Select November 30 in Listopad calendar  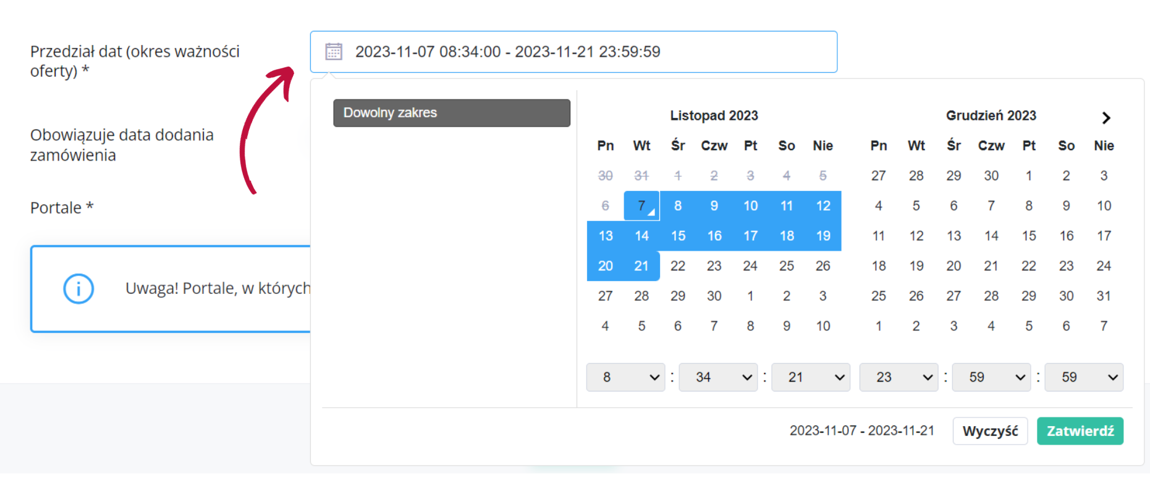coord(714,296)
